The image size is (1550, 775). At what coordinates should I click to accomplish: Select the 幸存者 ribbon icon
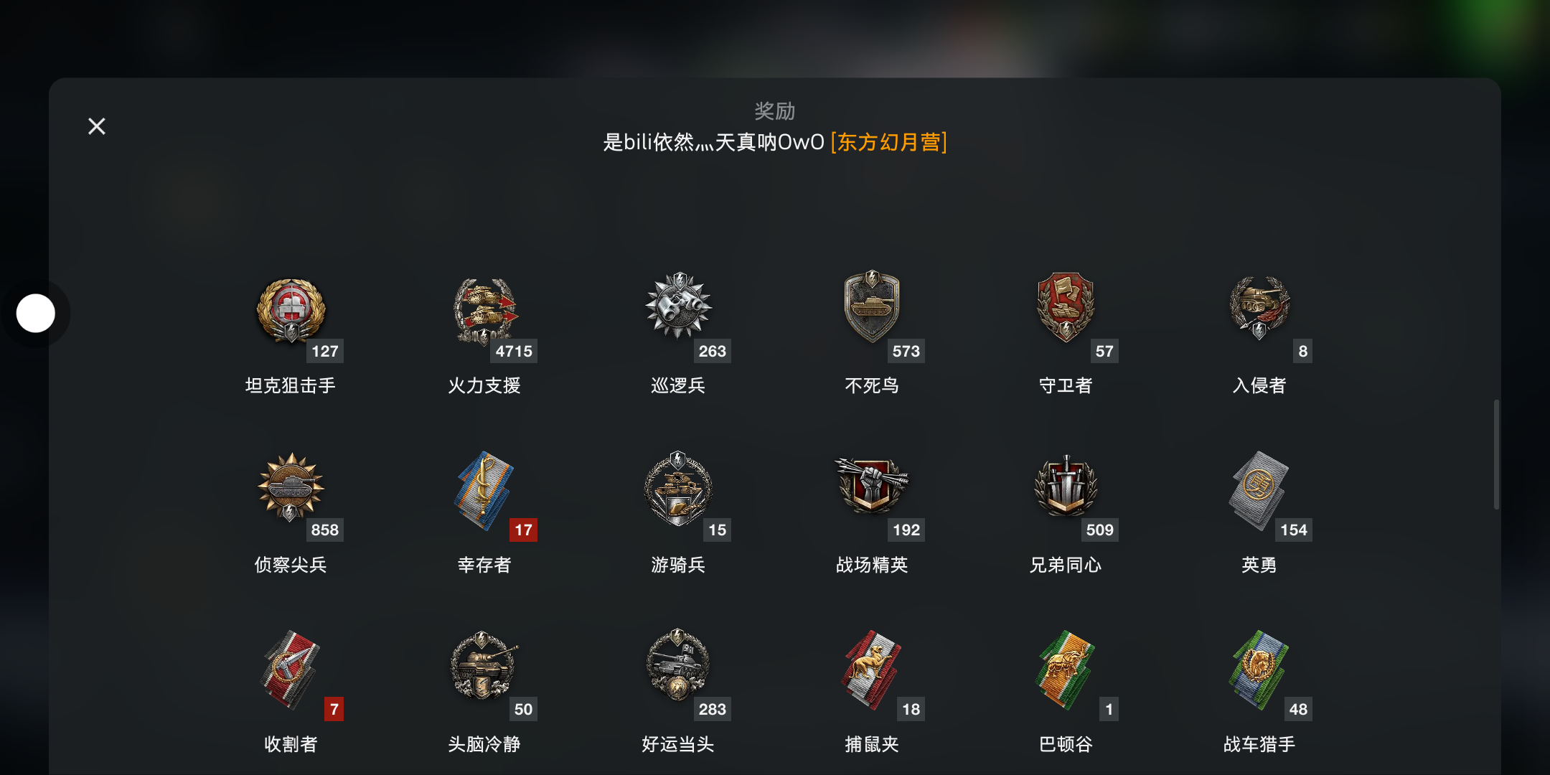pos(484,490)
